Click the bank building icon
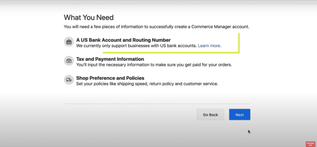Screen dimensions: 317x147 pos(69,42)
